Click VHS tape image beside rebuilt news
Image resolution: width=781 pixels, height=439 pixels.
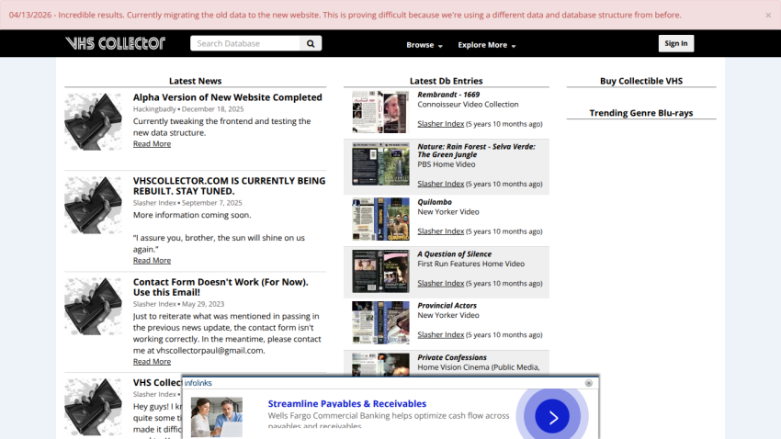93,205
